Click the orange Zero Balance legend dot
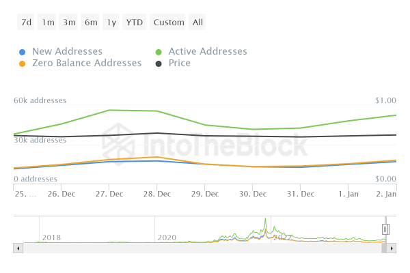The height and width of the screenshot is (273, 410). (23, 63)
